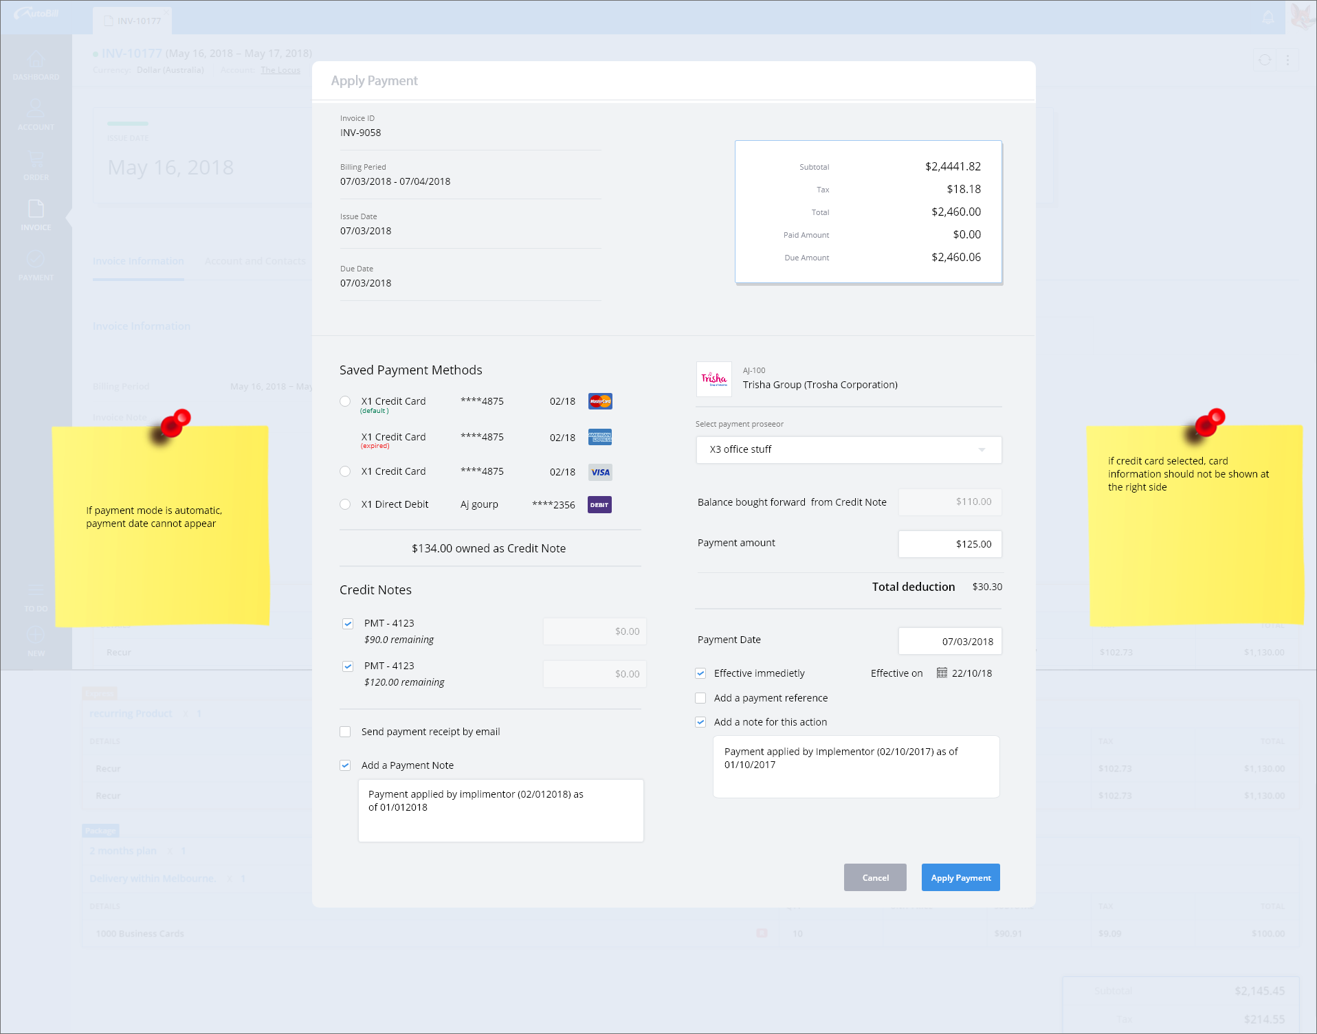Open the three-dot more options menu

click(1287, 60)
